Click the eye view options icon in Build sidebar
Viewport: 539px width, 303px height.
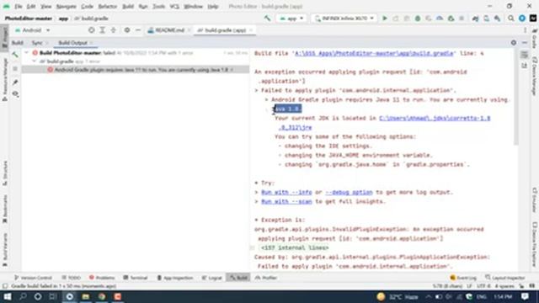(15, 93)
